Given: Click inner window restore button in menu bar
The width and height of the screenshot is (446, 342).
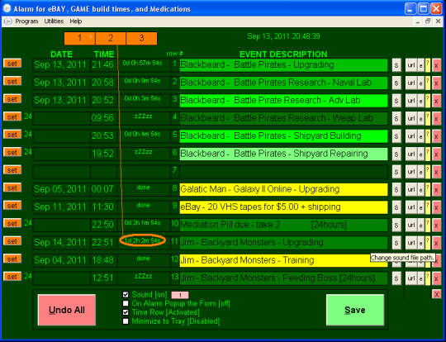Looking at the screenshot, I should click(x=428, y=21).
